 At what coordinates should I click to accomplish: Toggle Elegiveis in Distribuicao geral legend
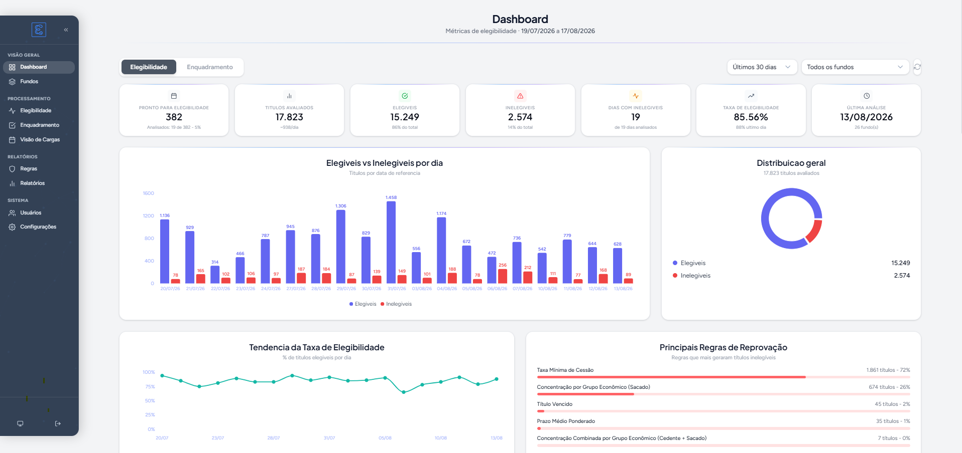click(x=689, y=263)
